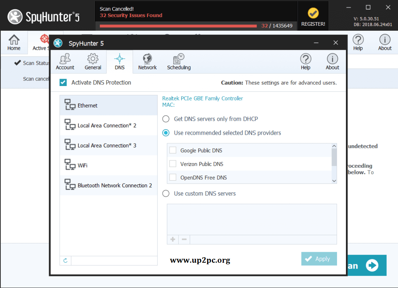The height and width of the screenshot is (288, 398).
Task: Click the DNS providers list scroll-up arrow
Action: (334, 146)
